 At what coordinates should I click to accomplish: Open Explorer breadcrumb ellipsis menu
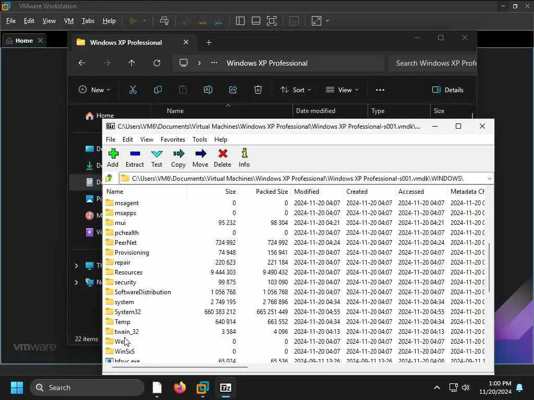pyautogui.click(x=214, y=63)
